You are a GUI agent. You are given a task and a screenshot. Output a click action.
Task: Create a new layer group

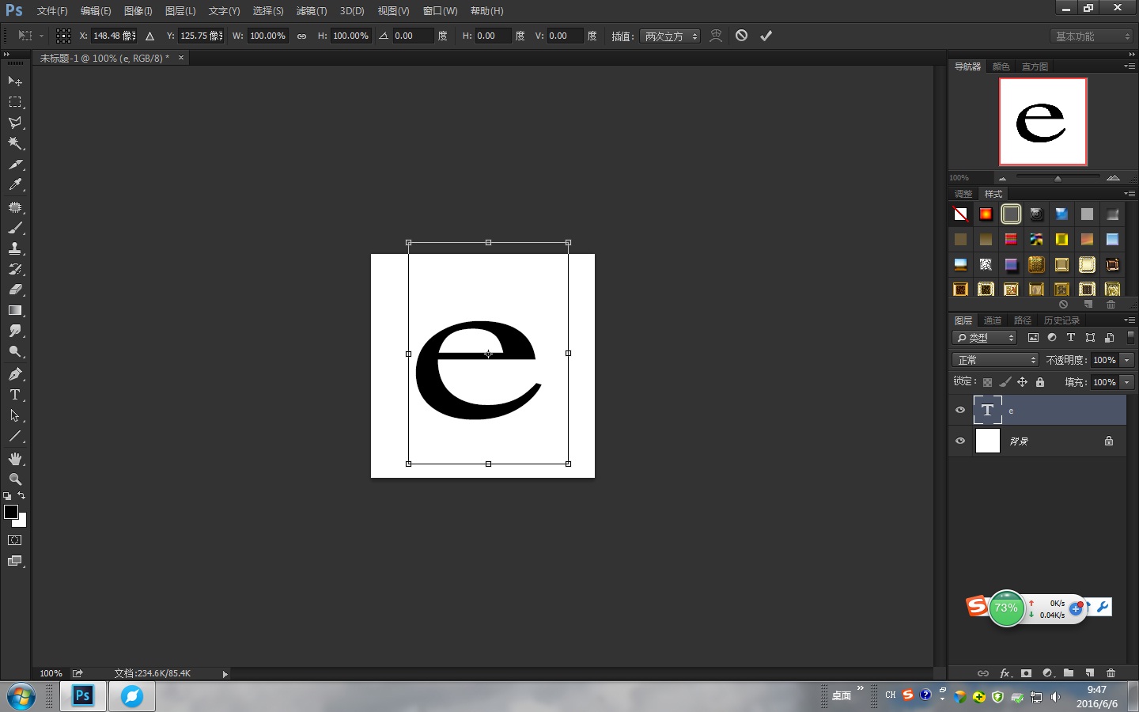click(x=1069, y=673)
